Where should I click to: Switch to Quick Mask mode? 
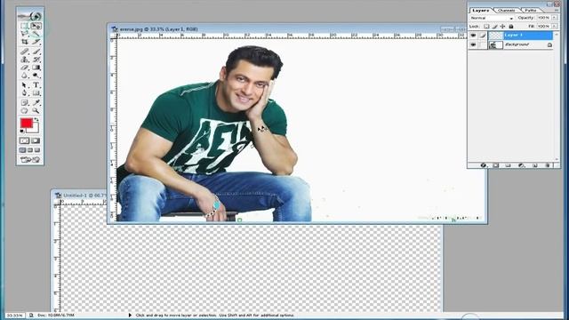36,140
